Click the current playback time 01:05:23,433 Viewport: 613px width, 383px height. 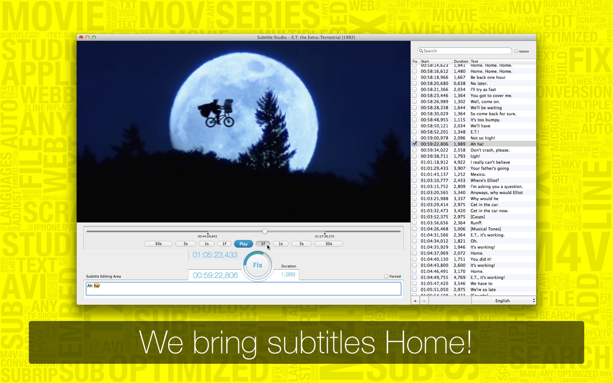[x=215, y=255]
